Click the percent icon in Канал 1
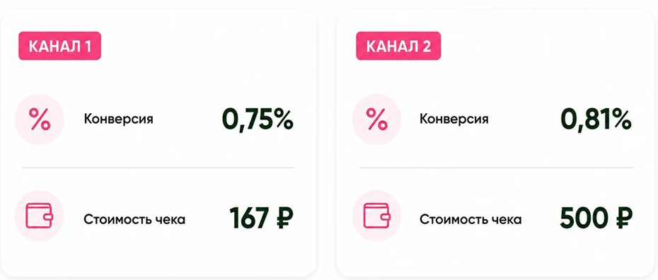This screenshot has height=280, width=658. (40, 119)
